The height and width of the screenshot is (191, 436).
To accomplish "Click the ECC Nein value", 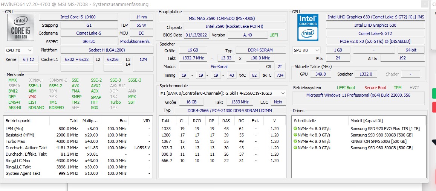I will coord(278,102).
